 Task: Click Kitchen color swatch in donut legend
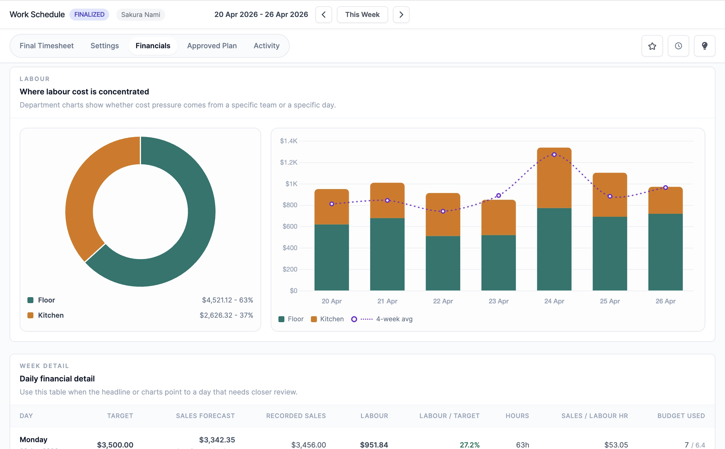[x=30, y=315]
